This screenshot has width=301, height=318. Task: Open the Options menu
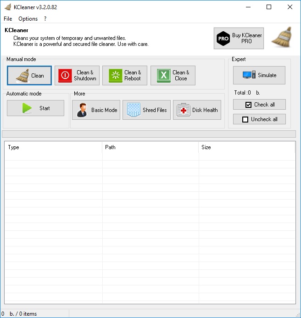[28, 19]
